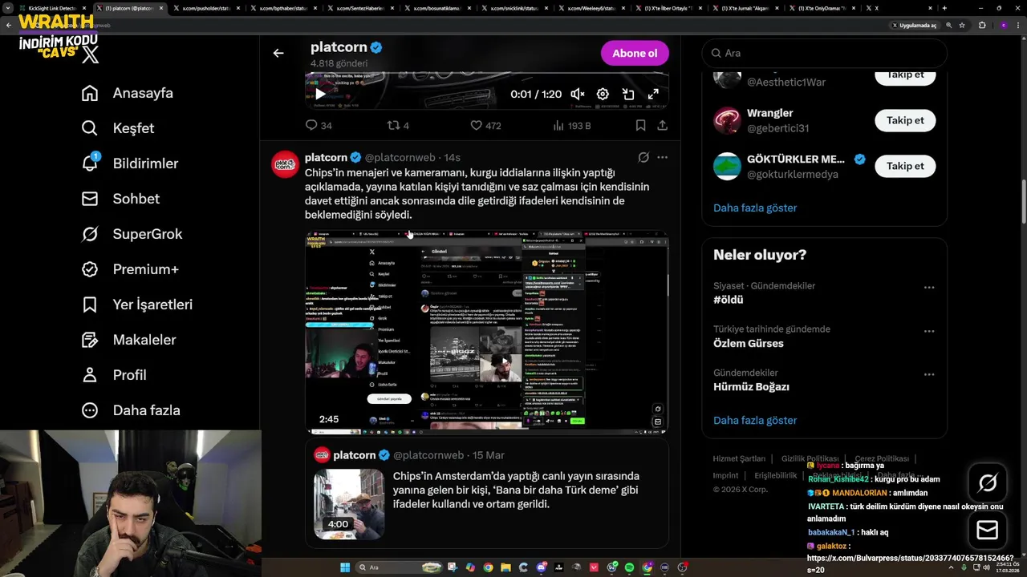Open the Özlem Gürses trending topic
The height and width of the screenshot is (577, 1027).
[749, 343]
